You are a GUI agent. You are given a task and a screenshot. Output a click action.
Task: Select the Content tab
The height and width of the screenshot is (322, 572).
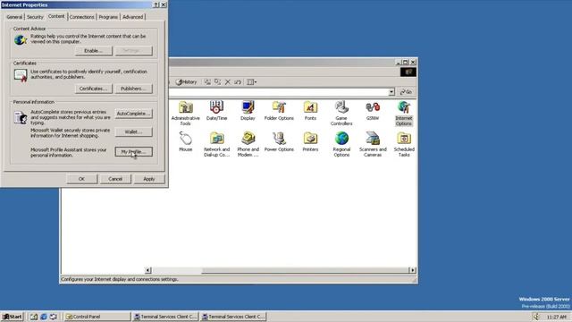[x=56, y=16]
